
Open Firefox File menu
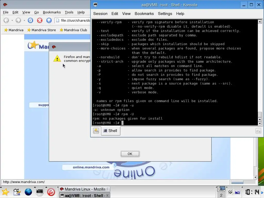click(6, 12)
